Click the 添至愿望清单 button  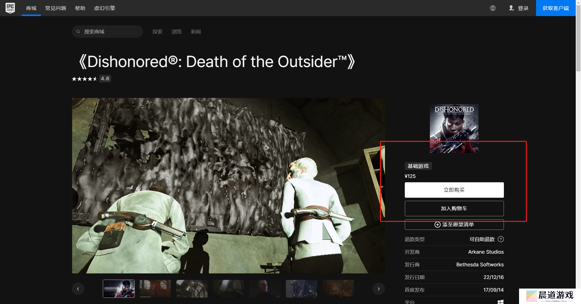(x=454, y=225)
